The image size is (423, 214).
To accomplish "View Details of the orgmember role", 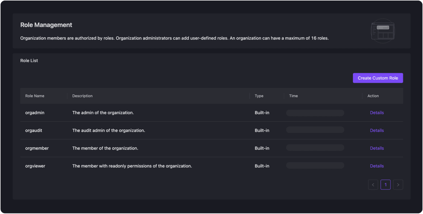I will tap(377, 148).
